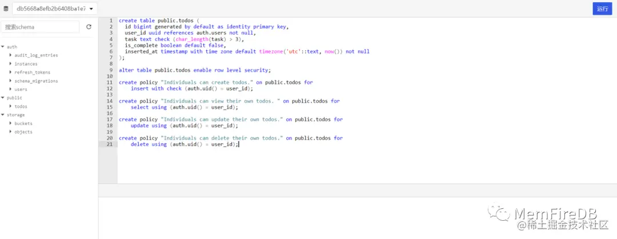This screenshot has width=617, height=239.
Task: Open the db5668a8efb2b6408ba1e7 database dropdown
Action: [55, 9]
